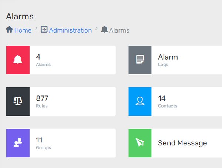The image size is (222, 168).
Task: Click the red bell alarms tile icon
Action: (x=18, y=60)
